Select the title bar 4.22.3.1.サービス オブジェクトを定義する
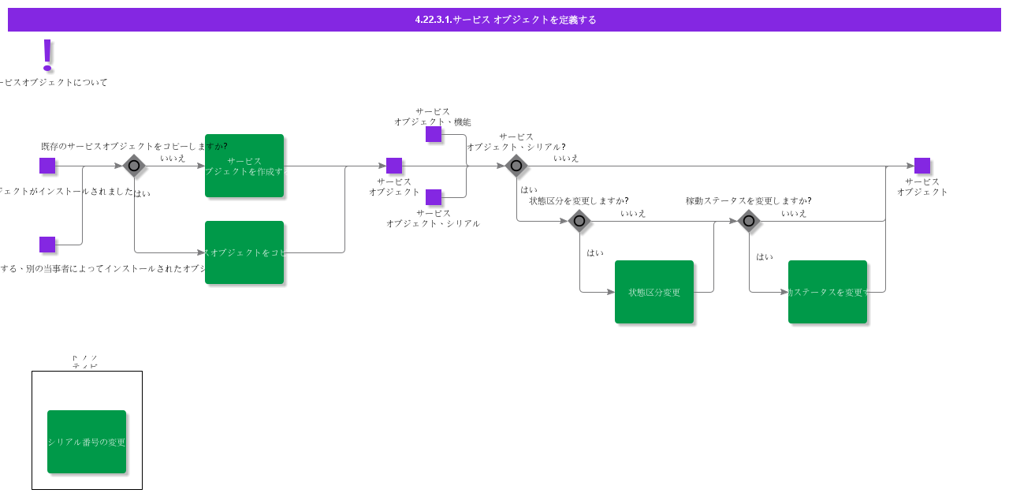The width and height of the screenshot is (1009, 497). (504, 20)
